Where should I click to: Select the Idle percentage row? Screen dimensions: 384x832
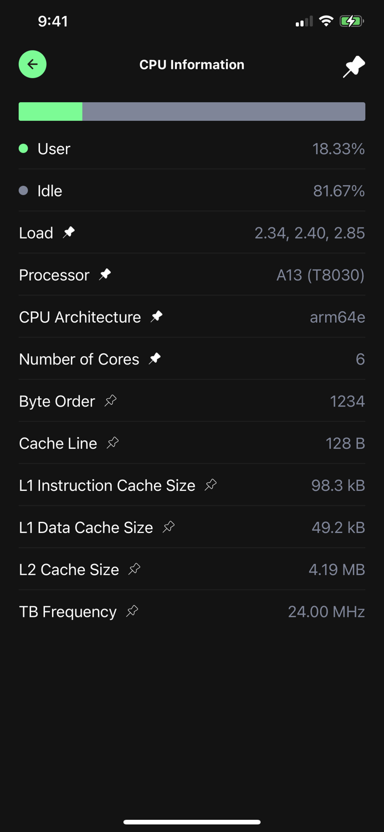click(x=192, y=191)
